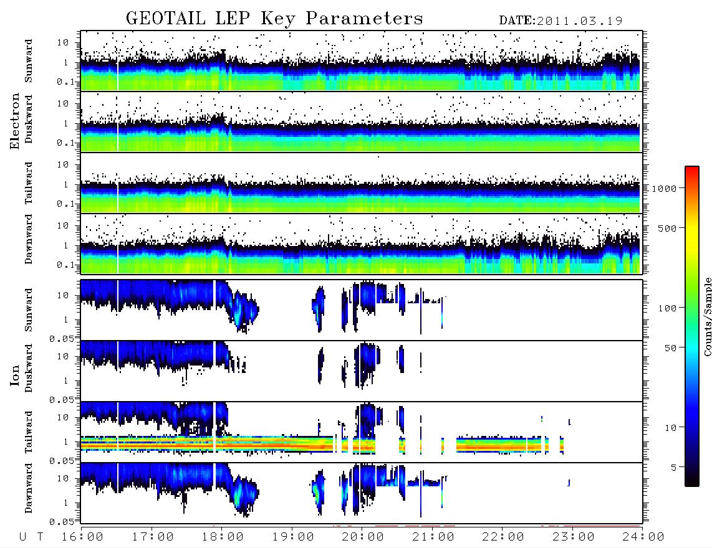The width and height of the screenshot is (712, 548).
Task: Click the 23:00 time tick label
Action: click(573, 537)
